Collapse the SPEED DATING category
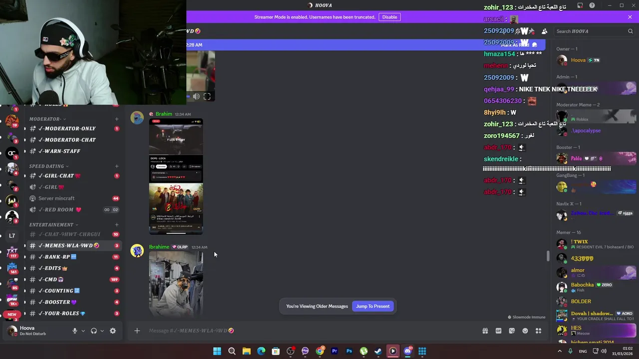Screen dimensions: 639x359 (x=49, y=166)
